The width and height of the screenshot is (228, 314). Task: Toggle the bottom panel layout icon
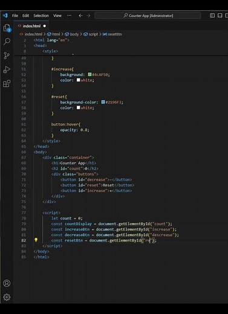pyautogui.click(x=220, y=16)
